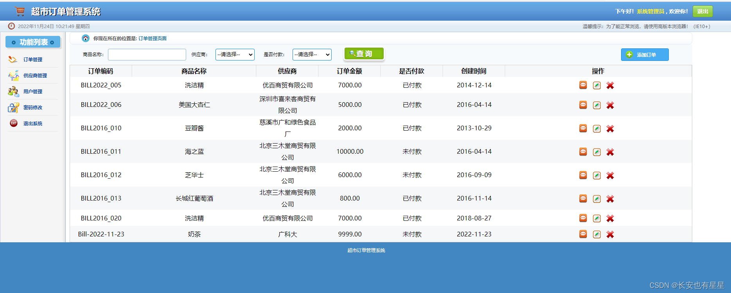Viewport: 731px width, 293px height.
Task: Click the green 查询 search button
Action: pyautogui.click(x=364, y=54)
